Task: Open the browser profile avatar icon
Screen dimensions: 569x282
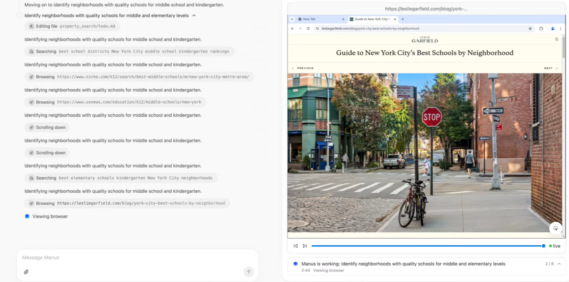Action: point(552,28)
